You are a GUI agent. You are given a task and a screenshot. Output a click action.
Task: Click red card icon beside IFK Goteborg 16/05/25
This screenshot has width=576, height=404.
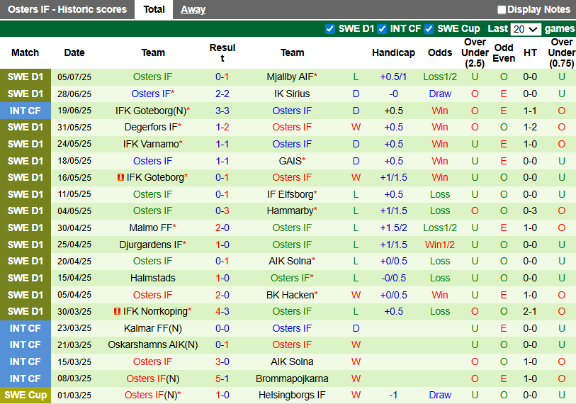click(x=120, y=178)
